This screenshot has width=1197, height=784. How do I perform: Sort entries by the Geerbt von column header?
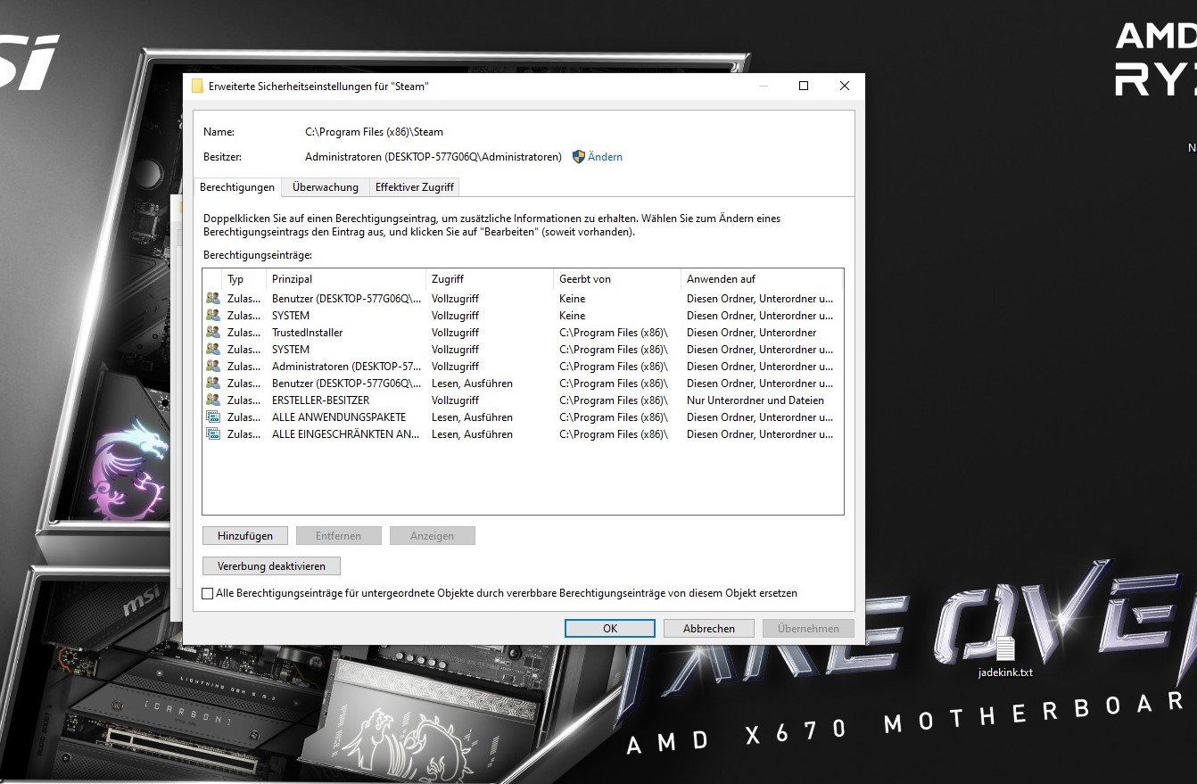(x=617, y=279)
